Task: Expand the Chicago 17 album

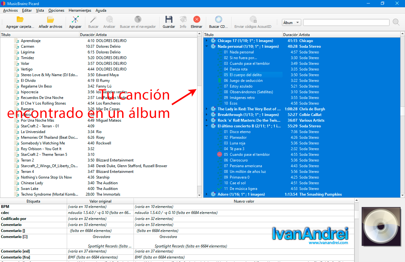Action: (x=207, y=40)
